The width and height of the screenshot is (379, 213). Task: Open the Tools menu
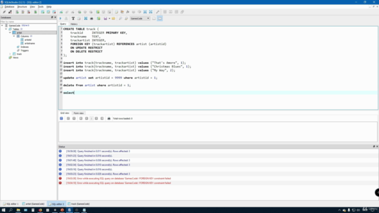point(41,7)
